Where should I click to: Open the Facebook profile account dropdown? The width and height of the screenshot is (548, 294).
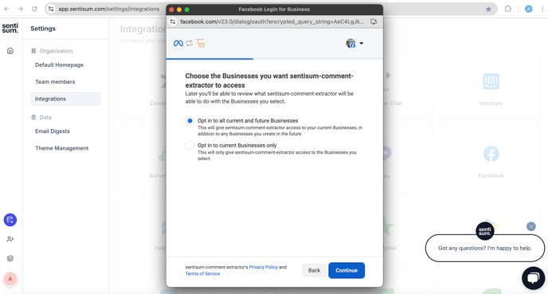click(354, 43)
